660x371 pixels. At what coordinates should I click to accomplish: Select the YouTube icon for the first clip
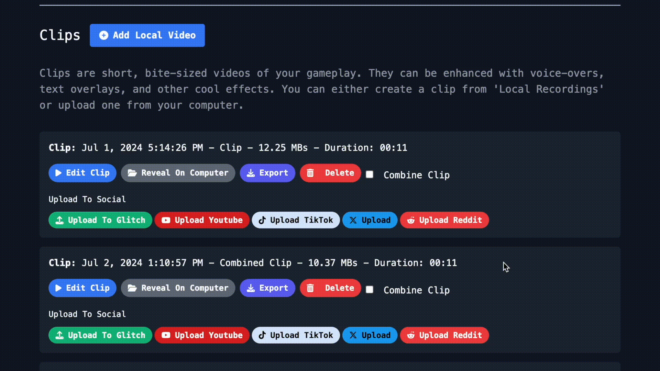[x=165, y=220]
